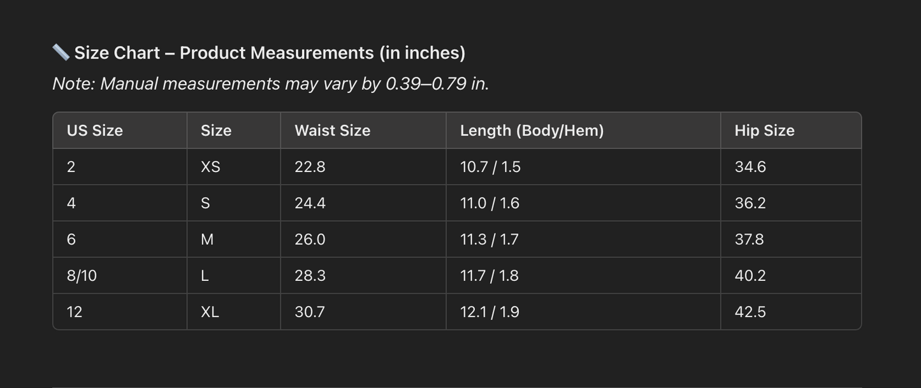Click the manual measurements note text
Image resolution: width=921 pixels, height=388 pixels.
pos(270,83)
